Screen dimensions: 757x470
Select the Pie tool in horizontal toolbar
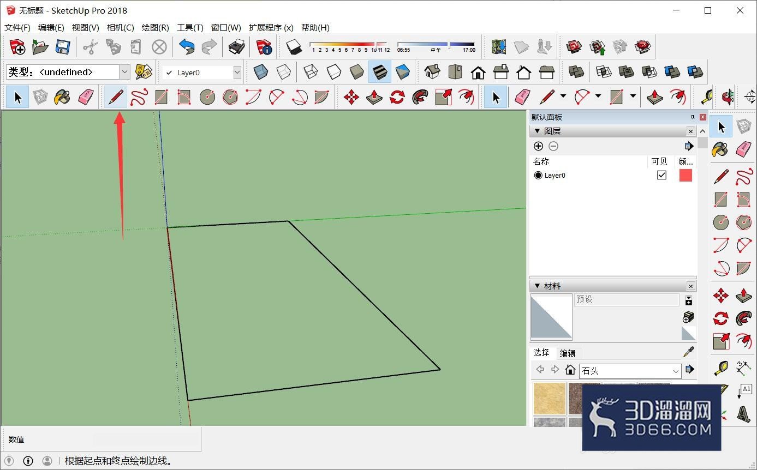322,98
